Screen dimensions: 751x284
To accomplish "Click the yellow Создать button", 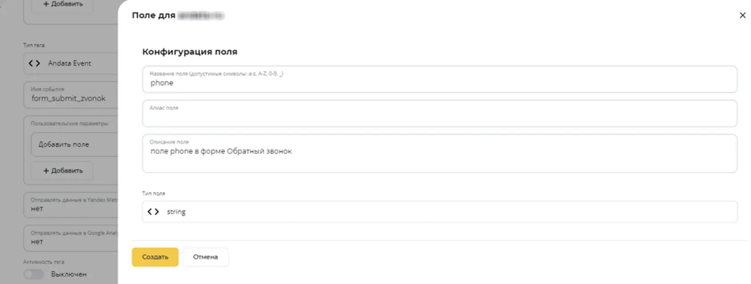I will click(155, 257).
